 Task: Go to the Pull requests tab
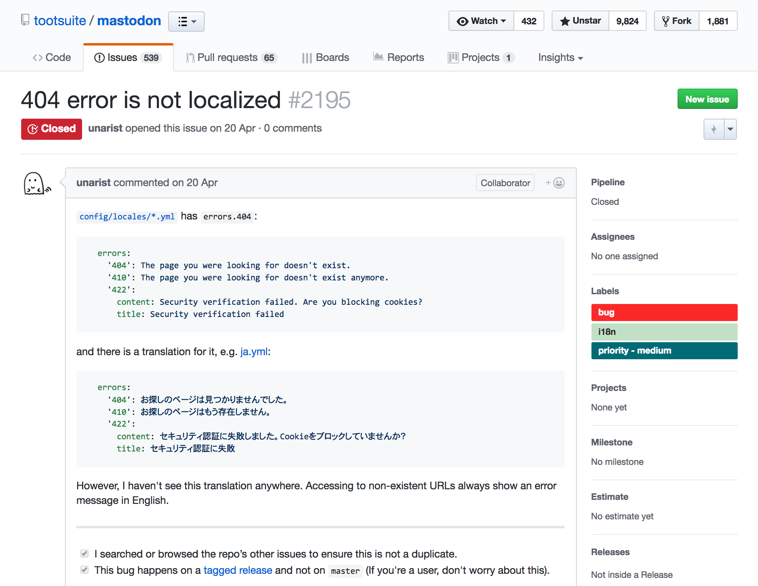[x=232, y=58]
